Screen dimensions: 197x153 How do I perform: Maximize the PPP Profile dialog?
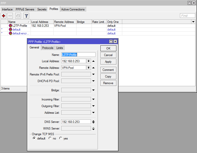tap(111, 42)
